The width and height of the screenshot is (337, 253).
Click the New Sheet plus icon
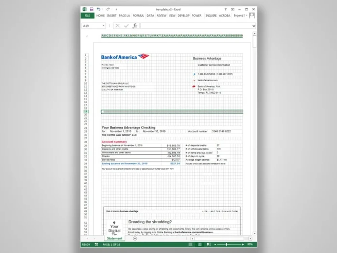pyautogui.click(x=135, y=239)
